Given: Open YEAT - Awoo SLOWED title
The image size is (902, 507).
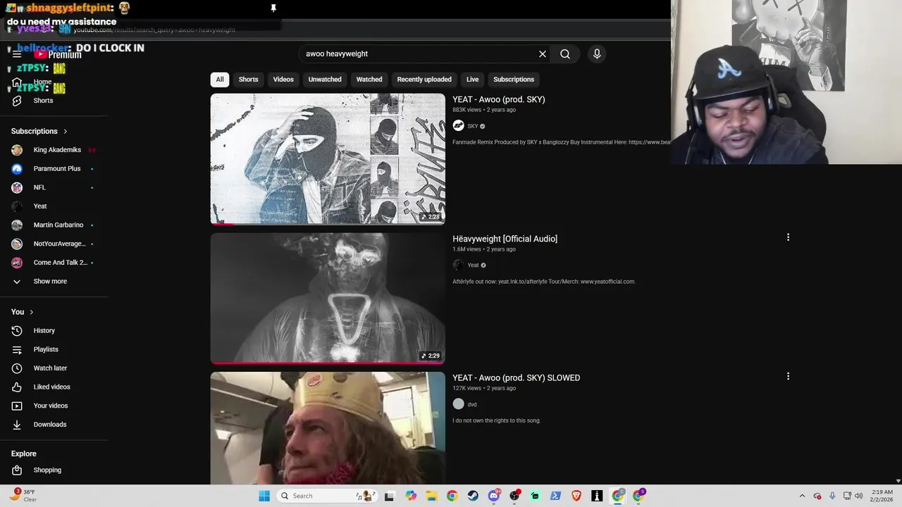Looking at the screenshot, I should [516, 377].
